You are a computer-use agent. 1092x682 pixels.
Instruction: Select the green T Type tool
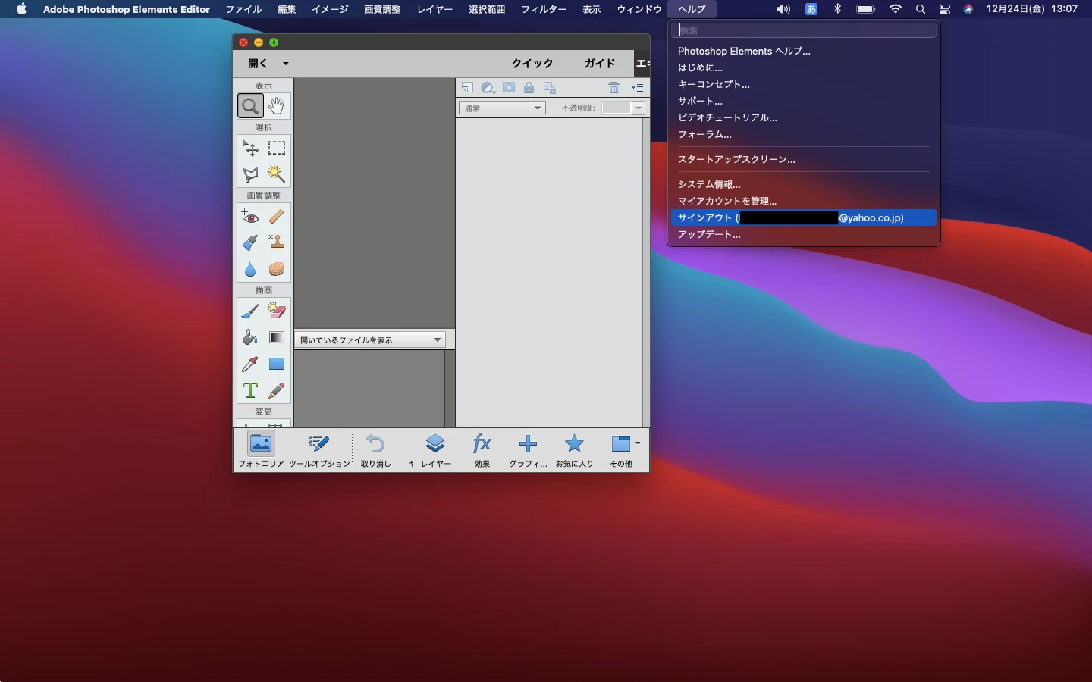click(x=250, y=390)
